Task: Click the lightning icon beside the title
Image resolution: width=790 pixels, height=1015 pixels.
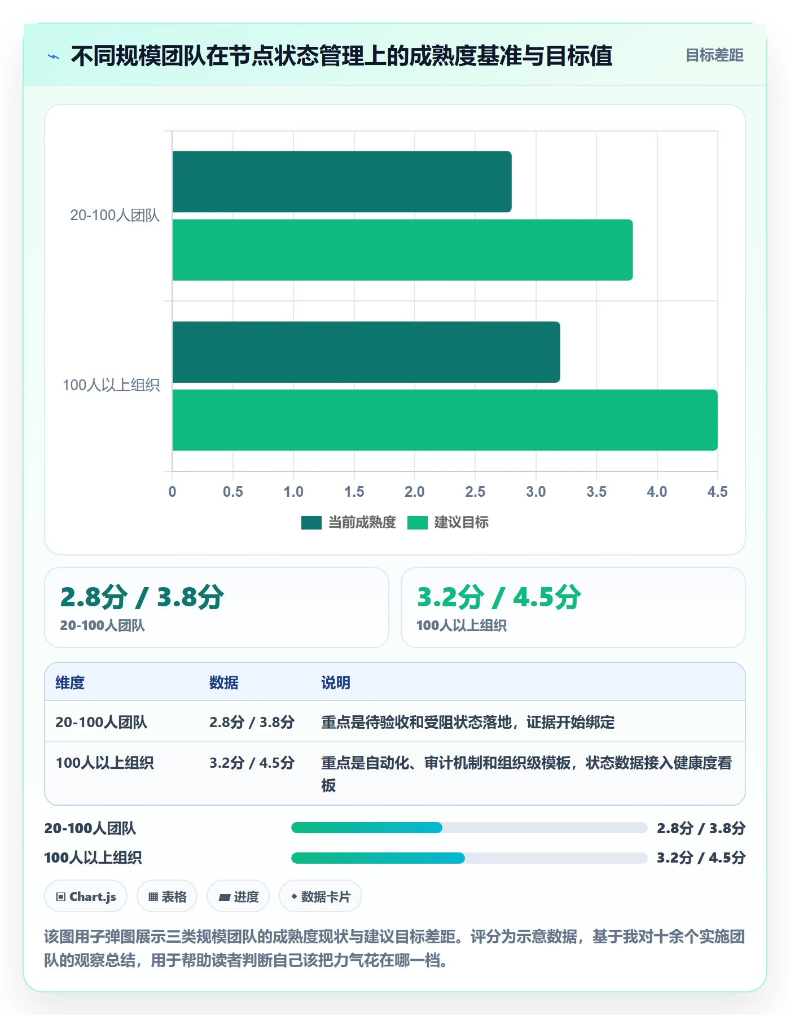Action: (54, 56)
